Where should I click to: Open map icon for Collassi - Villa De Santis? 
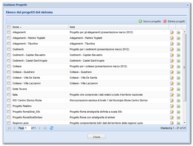point(178,78)
